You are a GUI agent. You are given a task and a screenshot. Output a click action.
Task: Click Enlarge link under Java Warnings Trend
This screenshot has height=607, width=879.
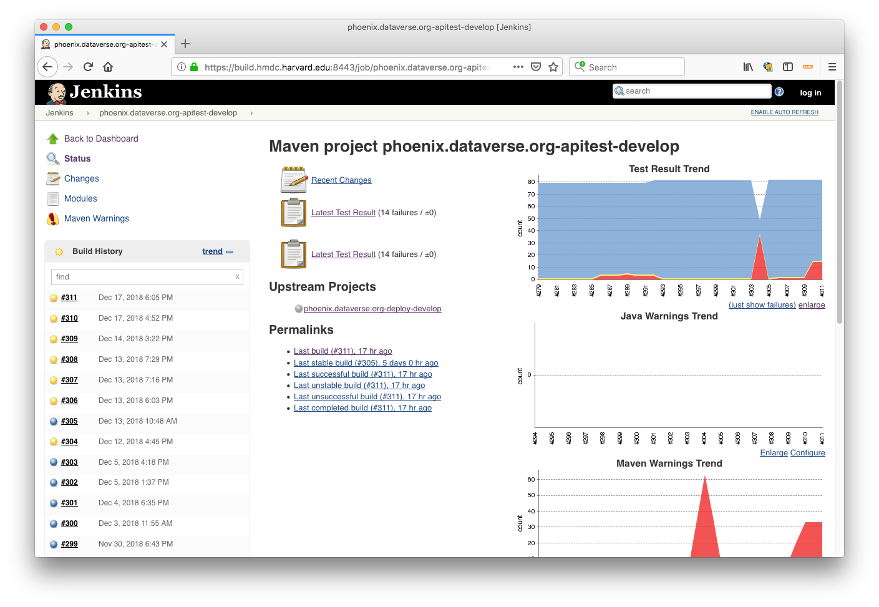point(774,453)
